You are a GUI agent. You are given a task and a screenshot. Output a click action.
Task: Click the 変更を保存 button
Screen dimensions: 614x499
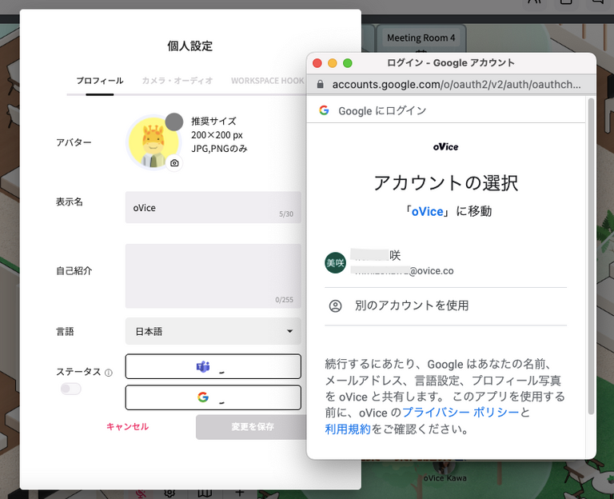[251, 427]
